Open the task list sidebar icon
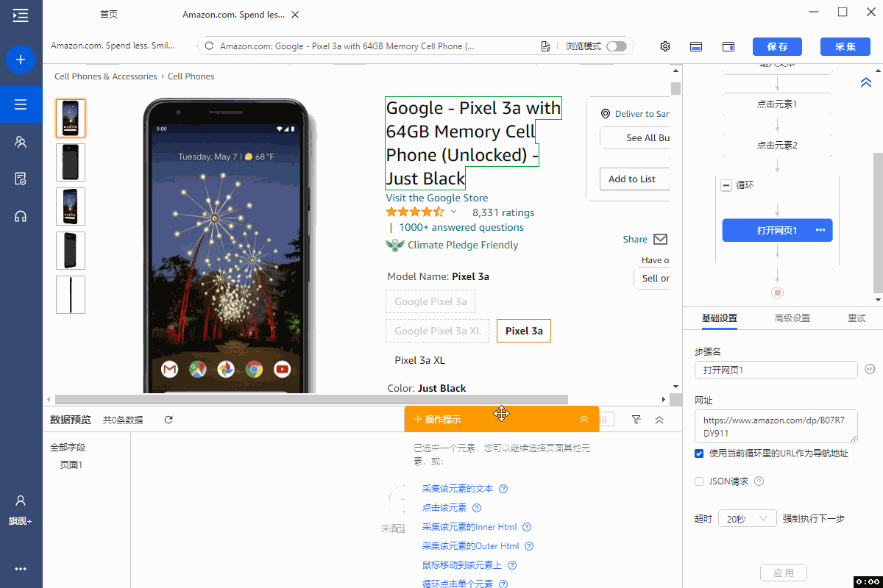 (x=21, y=104)
